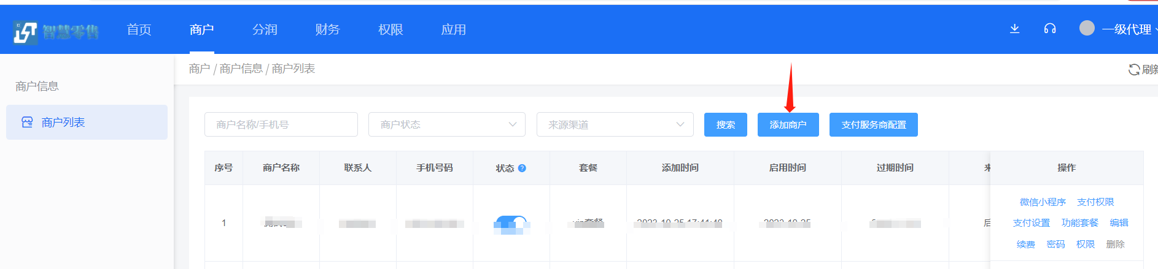
Task: Click the 编辑 link in row 1
Action: (x=1119, y=223)
